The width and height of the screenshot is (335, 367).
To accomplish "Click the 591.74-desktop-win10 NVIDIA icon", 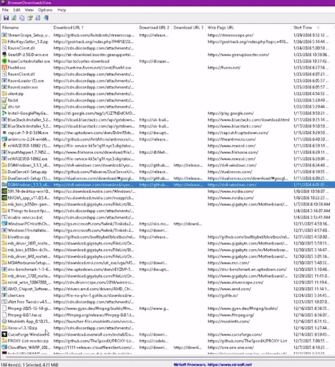I will point(4,191).
